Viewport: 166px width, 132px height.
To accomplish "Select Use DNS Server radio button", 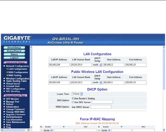I will coord(73,102).
